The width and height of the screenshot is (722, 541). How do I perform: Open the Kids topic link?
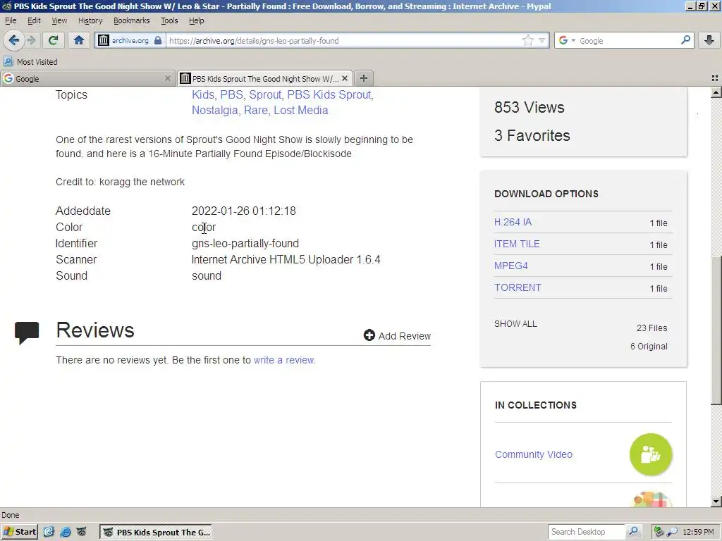click(203, 95)
